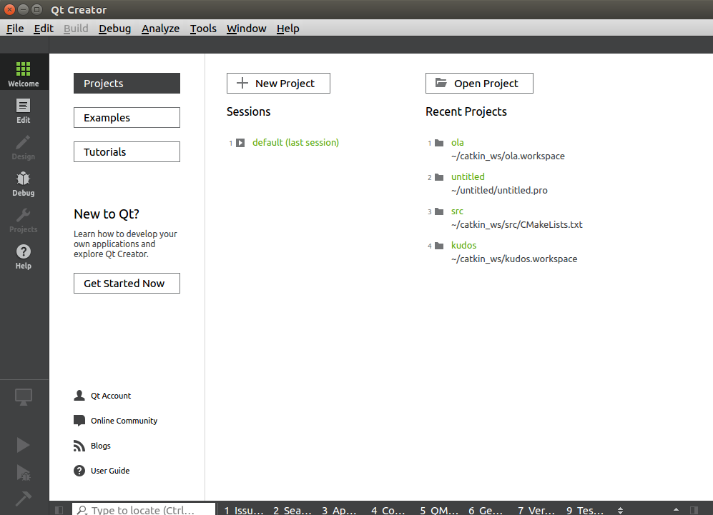The height and width of the screenshot is (515, 713).
Task: Click path ~/catkin_ws/src/CMakeLists.txt
Action: (516, 225)
